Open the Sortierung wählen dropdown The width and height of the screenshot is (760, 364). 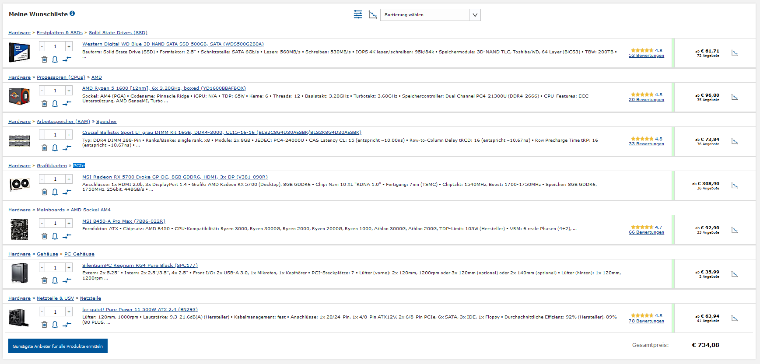point(431,15)
